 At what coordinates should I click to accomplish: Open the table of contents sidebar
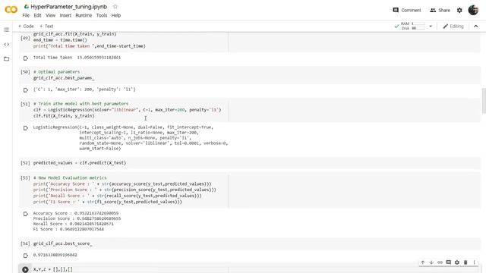coord(7,30)
